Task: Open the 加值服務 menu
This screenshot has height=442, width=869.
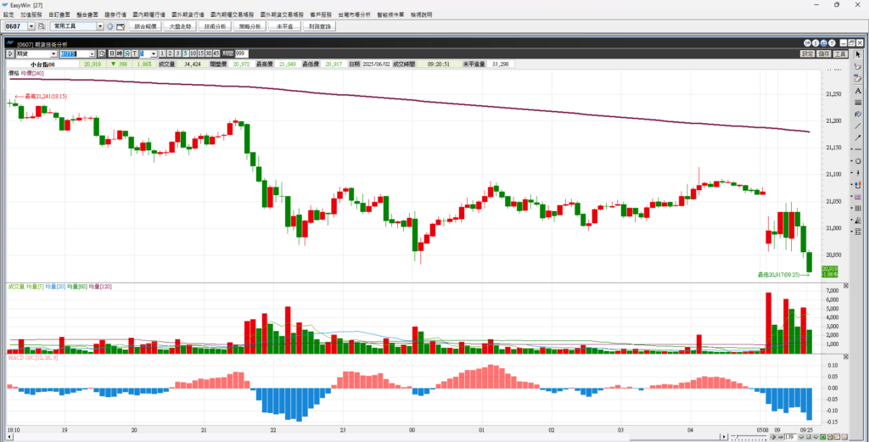Action: click(31, 14)
